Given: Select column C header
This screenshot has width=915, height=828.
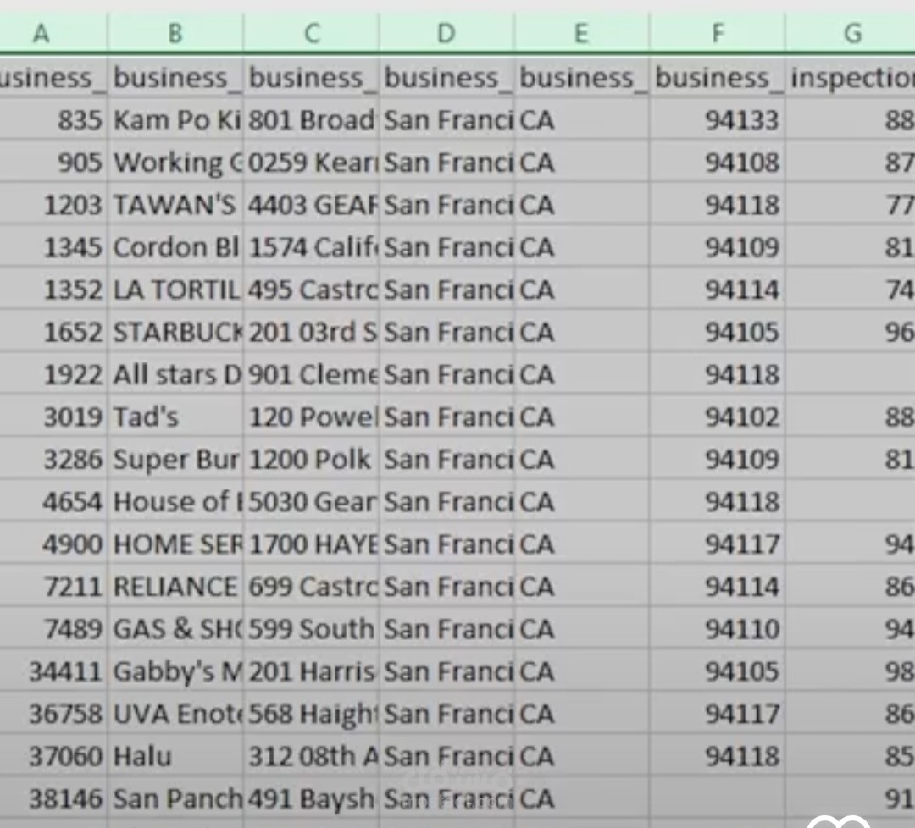Looking at the screenshot, I should (x=311, y=34).
